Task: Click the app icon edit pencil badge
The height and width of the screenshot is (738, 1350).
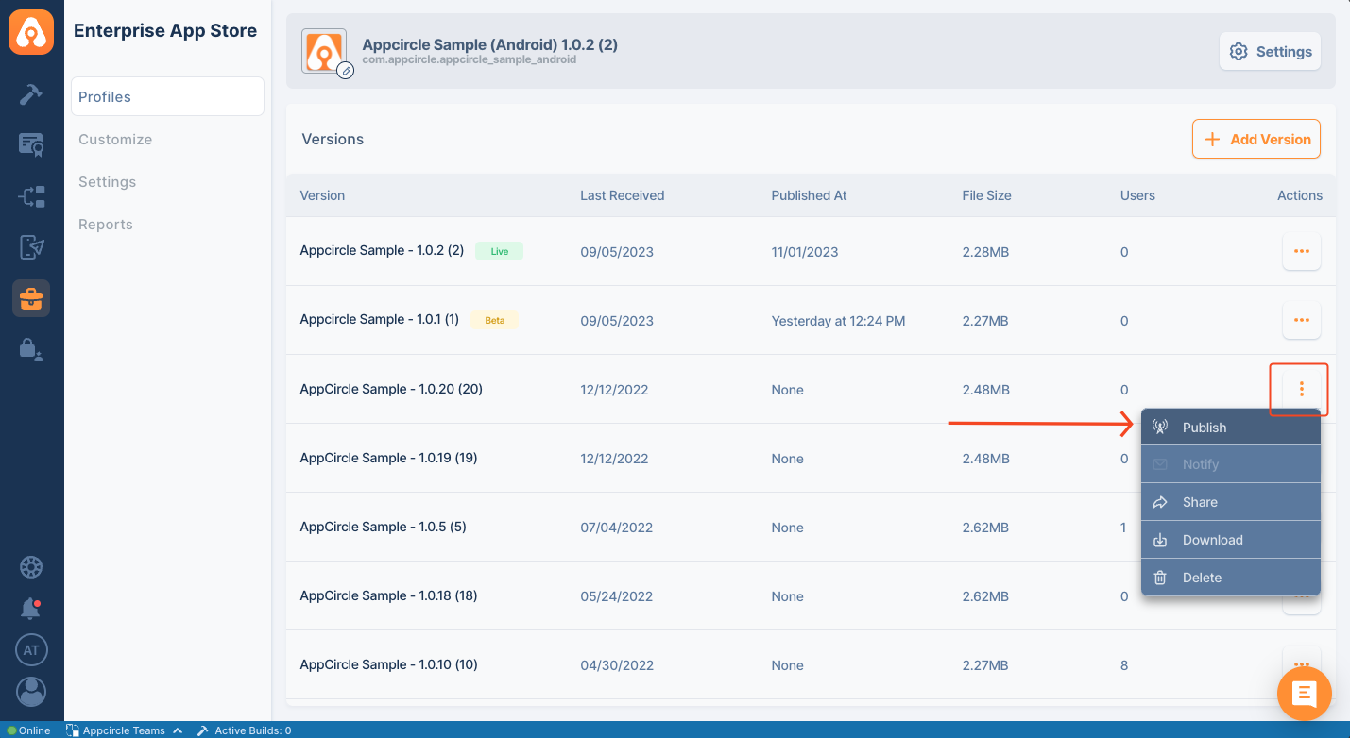Action: 346,70
